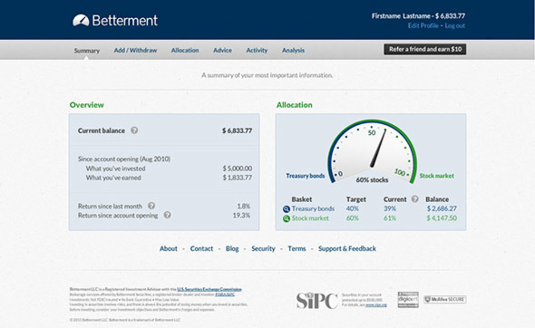
Task: Click Treasury bonds magnifier icon
Action: click(x=286, y=209)
